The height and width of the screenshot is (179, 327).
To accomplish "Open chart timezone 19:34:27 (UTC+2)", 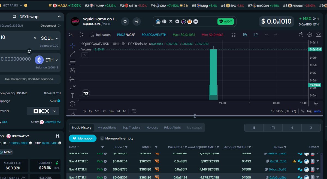I will [284, 111].
